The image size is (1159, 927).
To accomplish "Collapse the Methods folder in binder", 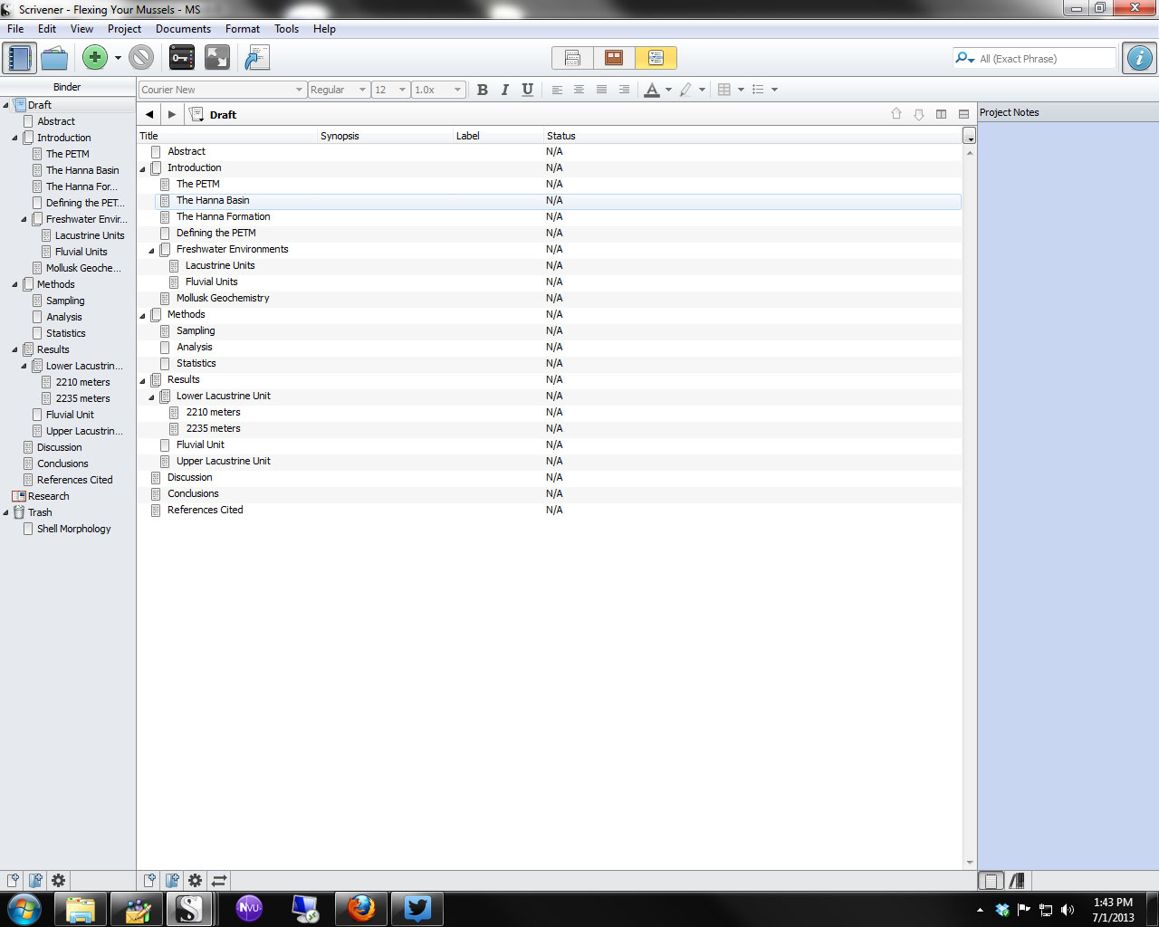I will (x=15, y=284).
